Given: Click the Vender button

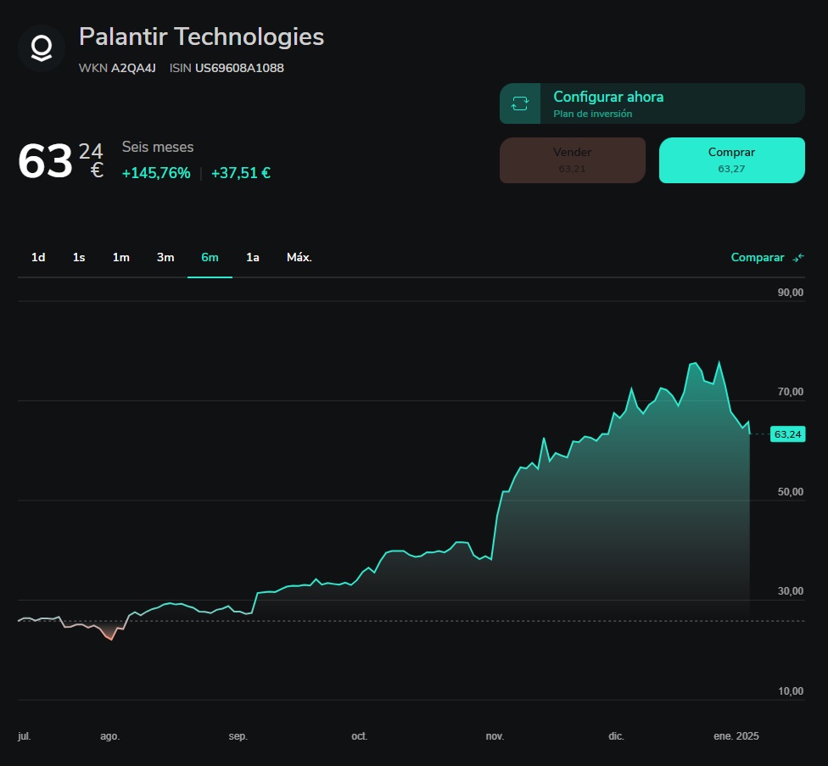Looking at the screenshot, I should click(x=572, y=159).
